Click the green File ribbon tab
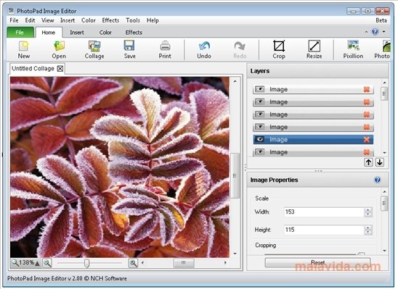Viewport: 398px width, 289px height. (20, 33)
